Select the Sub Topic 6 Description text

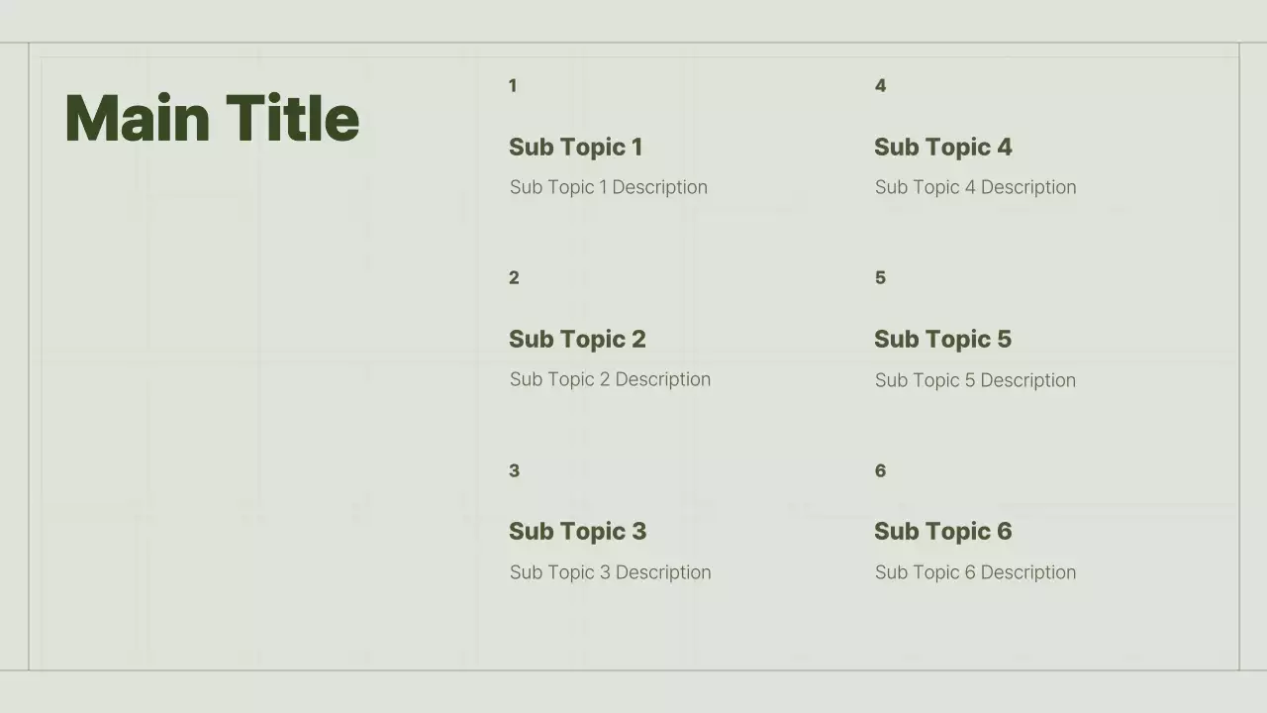point(975,572)
